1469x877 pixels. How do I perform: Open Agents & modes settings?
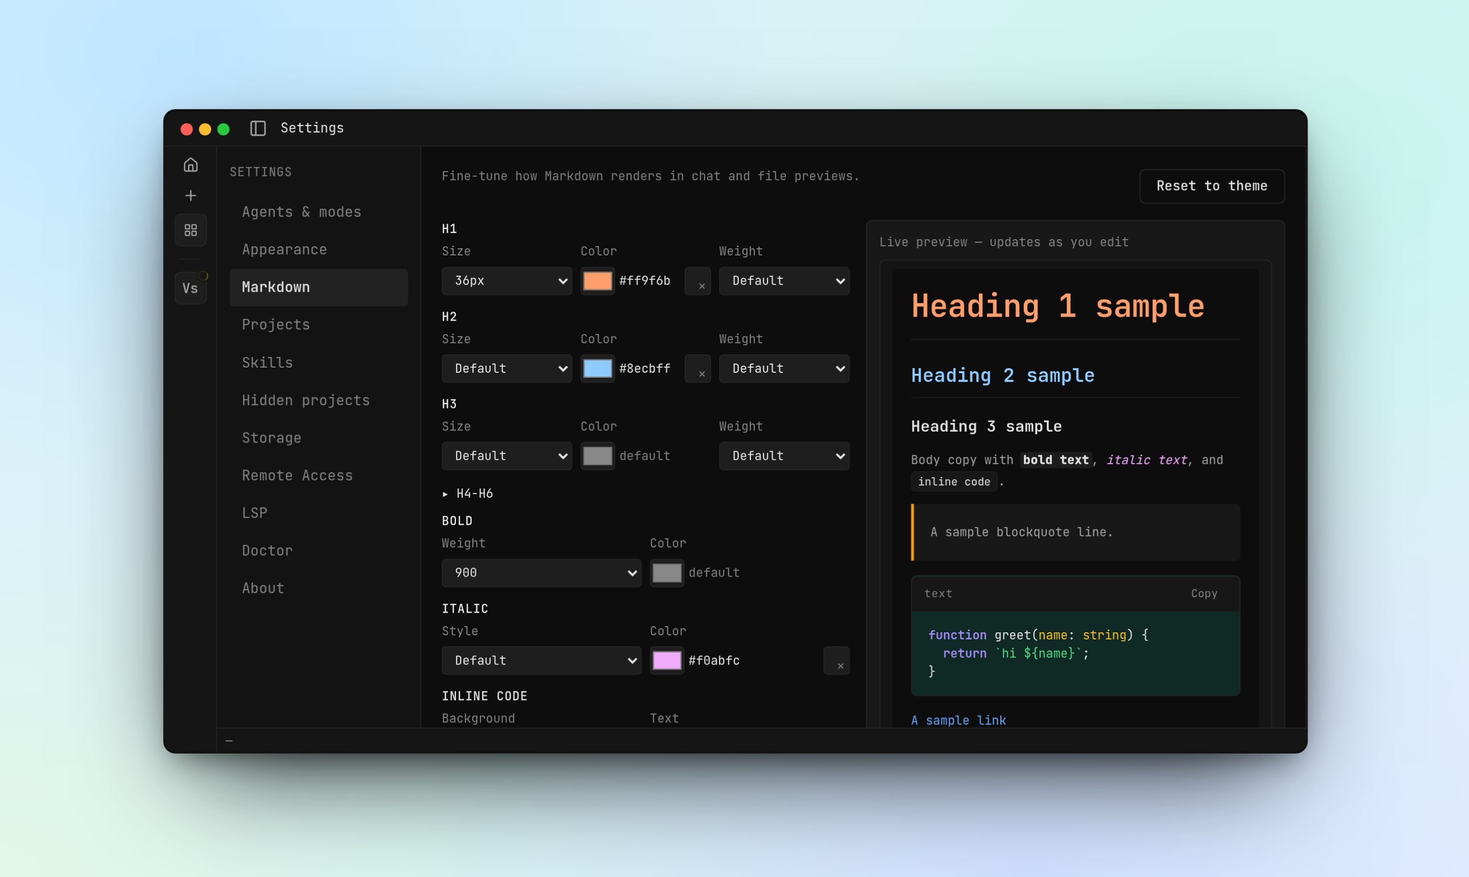tap(319, 212)
